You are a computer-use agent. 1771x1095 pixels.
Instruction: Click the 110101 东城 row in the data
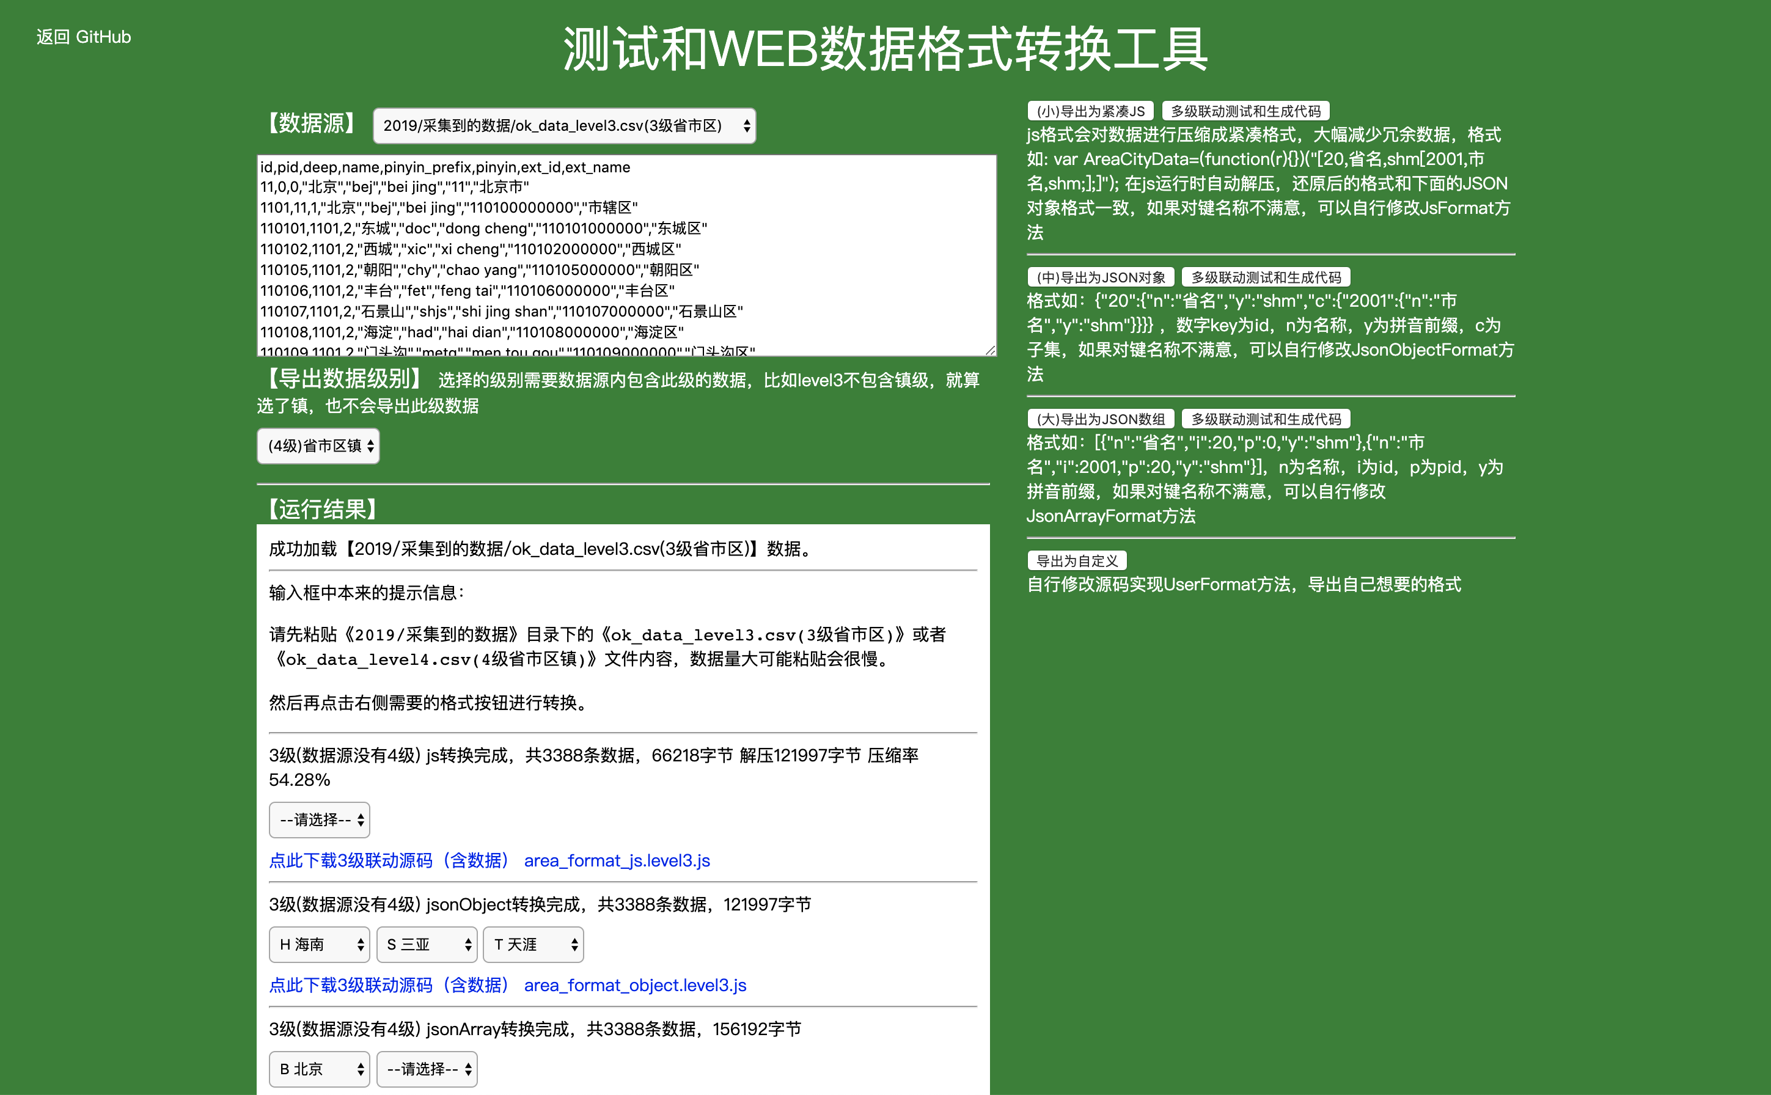pos(484,229)
